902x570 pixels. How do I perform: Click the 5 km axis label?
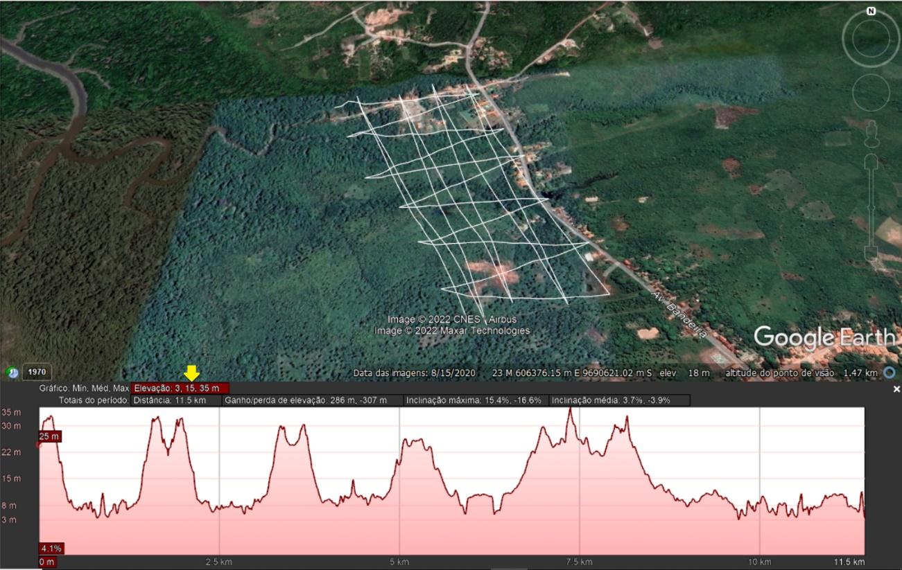[399, 562]
